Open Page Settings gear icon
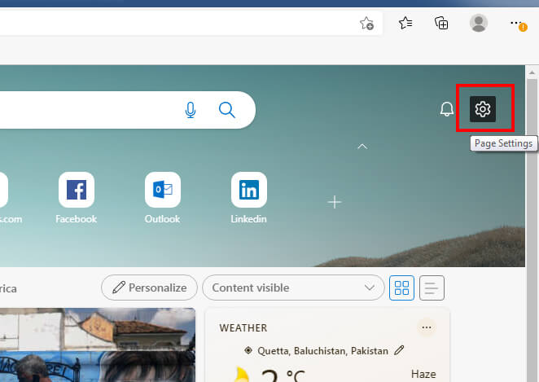The width and height of the screenshot is (539, 382). [x=483, y=109]
